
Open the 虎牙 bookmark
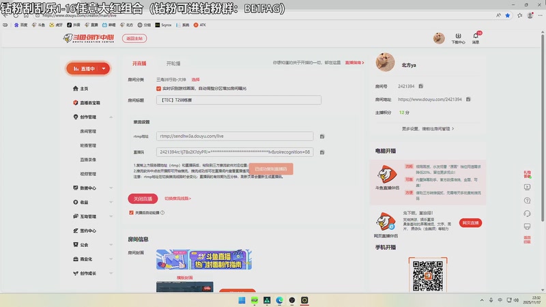[56, 25]
